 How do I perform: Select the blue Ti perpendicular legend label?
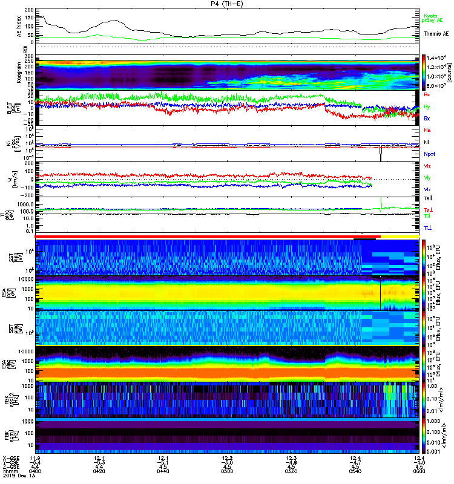tap(427, 228)
